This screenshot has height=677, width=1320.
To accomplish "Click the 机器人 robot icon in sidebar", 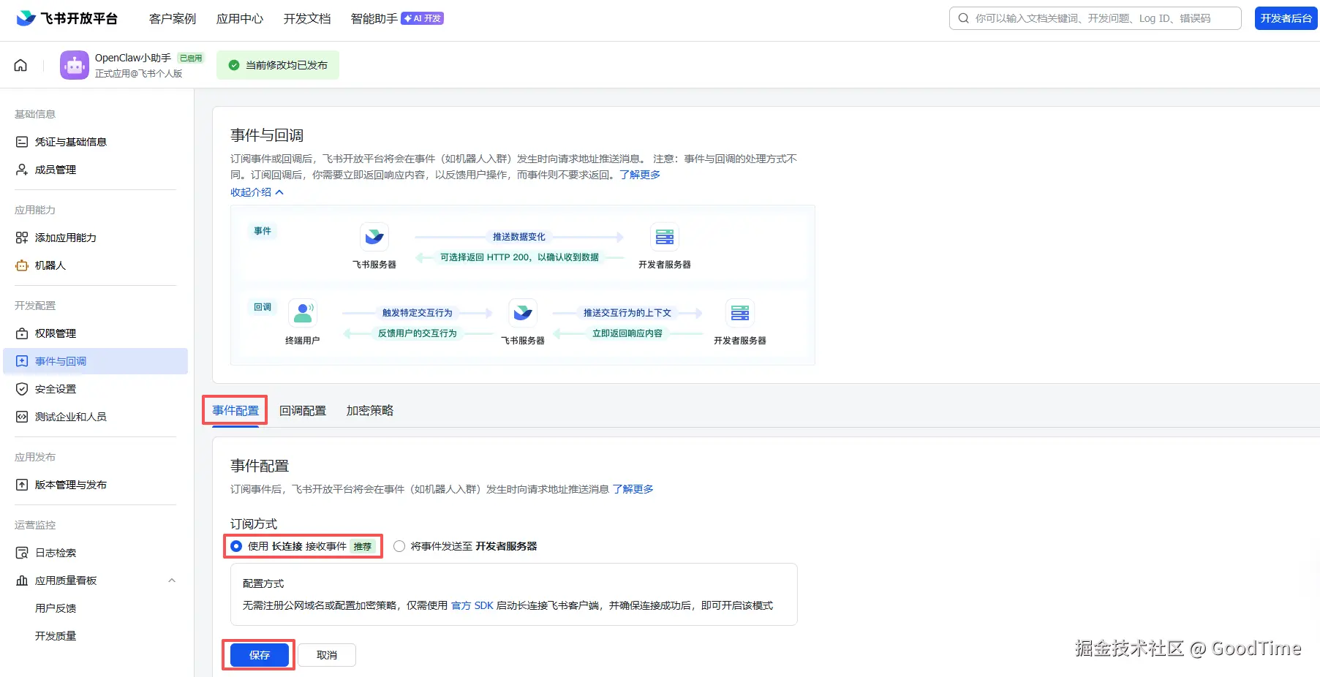I will click(x=22, y=265).
